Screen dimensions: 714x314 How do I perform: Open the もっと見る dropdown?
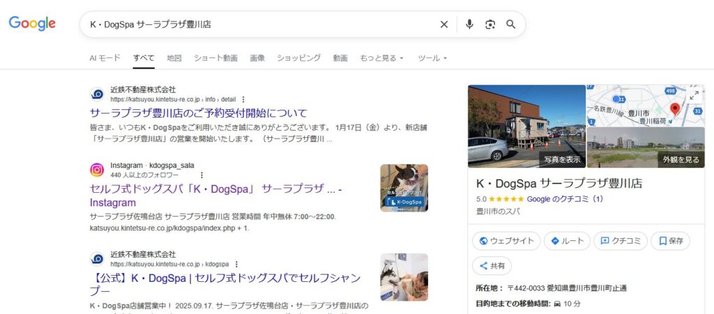pyautogui.click(x=381, y=58)
